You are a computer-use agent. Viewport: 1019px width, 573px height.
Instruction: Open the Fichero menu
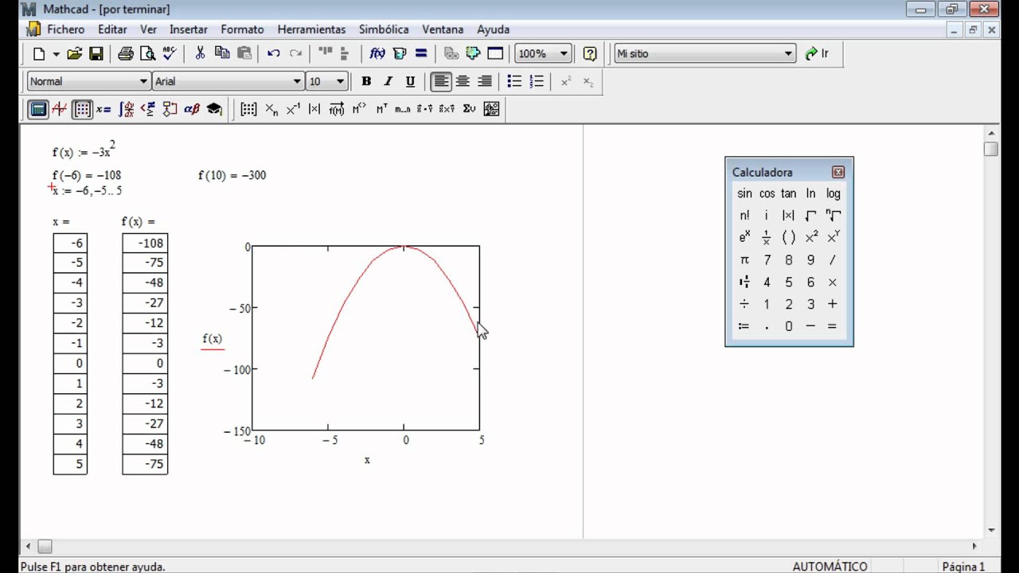click(x=65, y=29)
